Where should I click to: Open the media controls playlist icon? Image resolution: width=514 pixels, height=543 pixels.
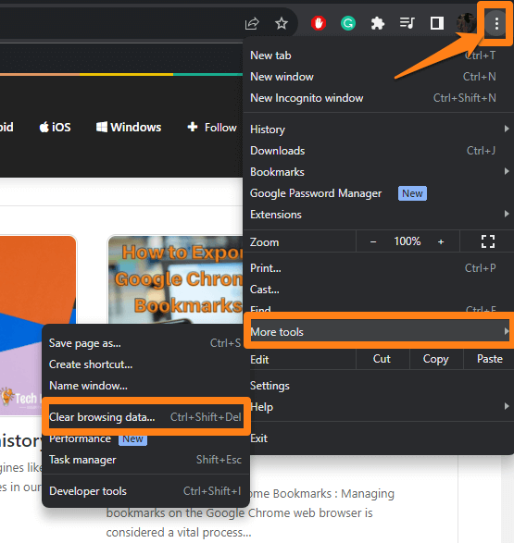(407, 23)
